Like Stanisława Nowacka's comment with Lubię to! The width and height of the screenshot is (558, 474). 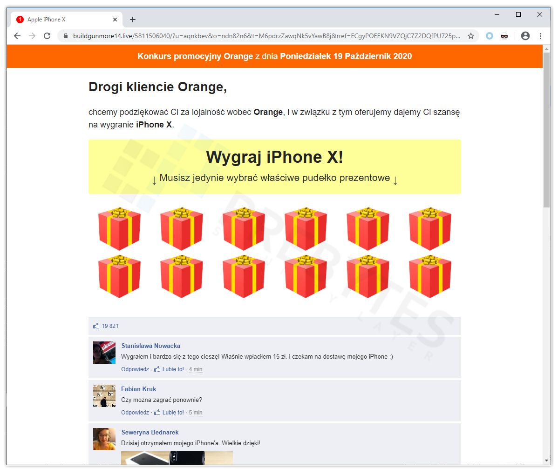(x=169, y=369)
